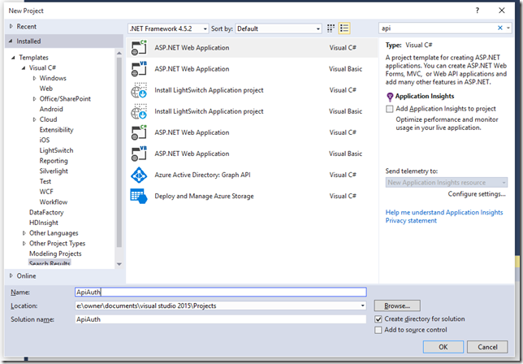Screen dimensions: 523x364
Task: Open the Send telemetry to dropdown
Action: (447, 183)
